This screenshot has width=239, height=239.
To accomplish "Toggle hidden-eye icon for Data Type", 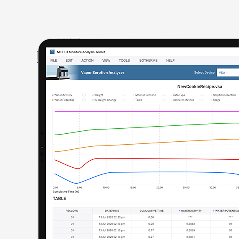I will [202, 95].
